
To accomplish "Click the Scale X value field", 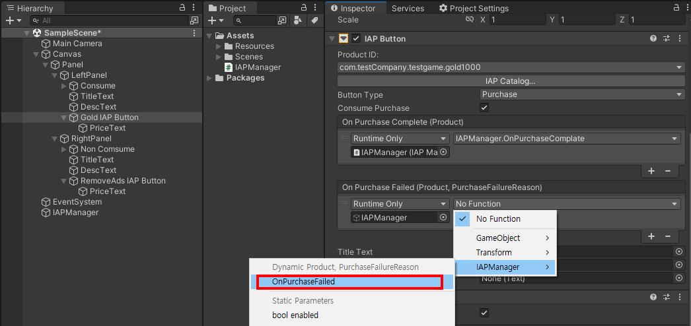I will point(517,20).
